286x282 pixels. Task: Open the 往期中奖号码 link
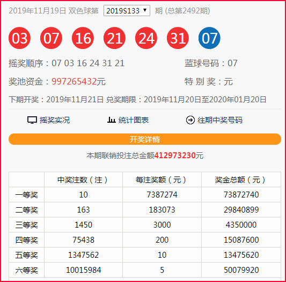point(220,120)
